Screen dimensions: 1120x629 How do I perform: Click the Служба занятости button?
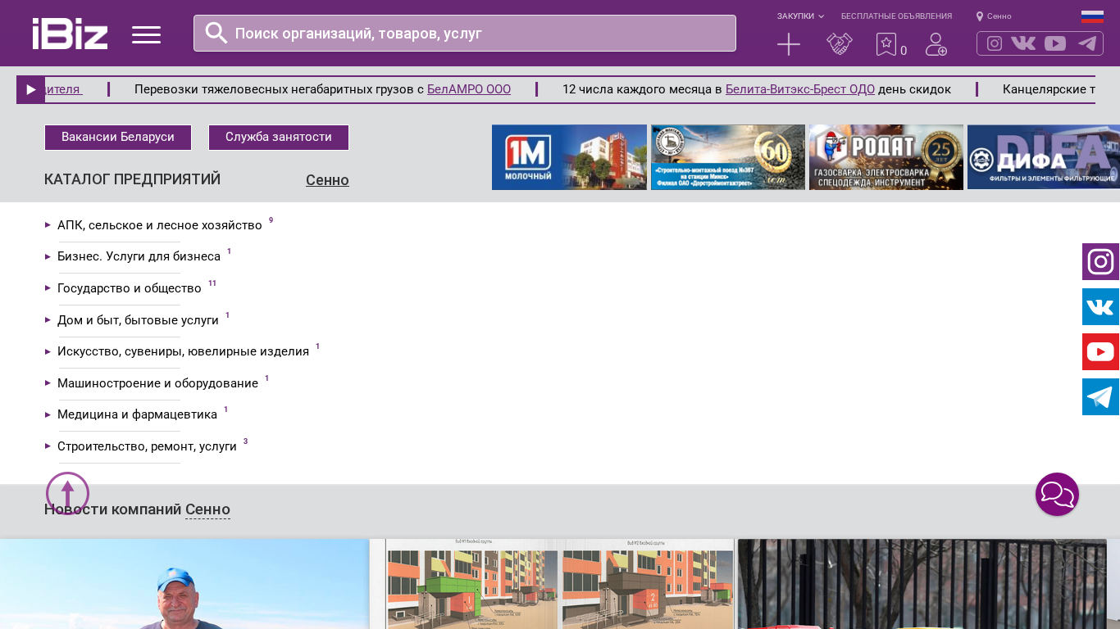279,138
